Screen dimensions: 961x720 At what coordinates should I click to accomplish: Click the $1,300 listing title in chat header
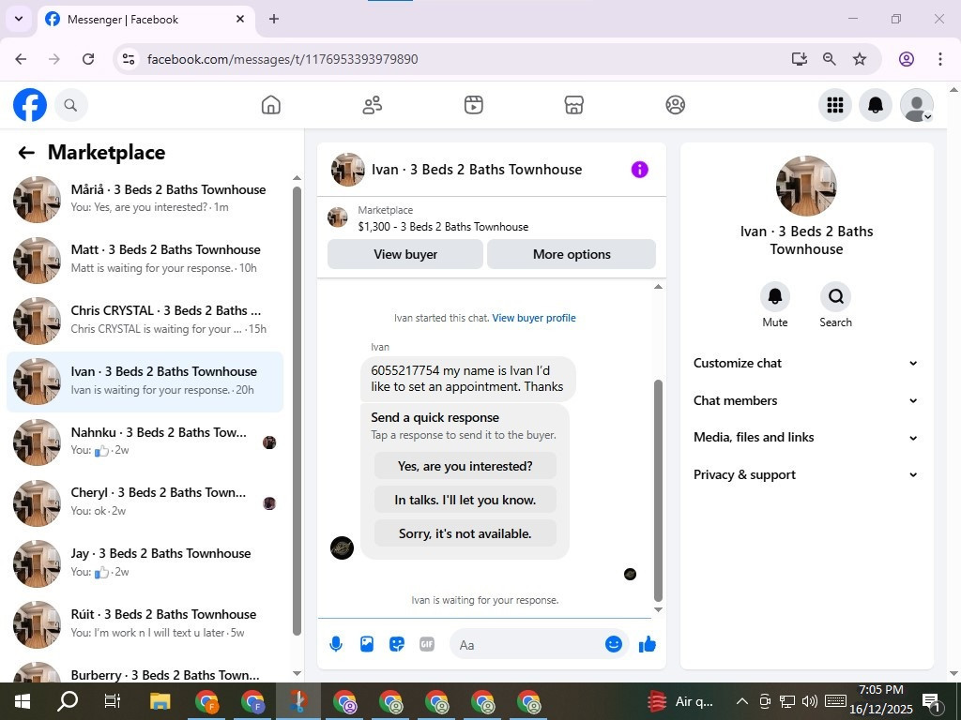[443, 227]
